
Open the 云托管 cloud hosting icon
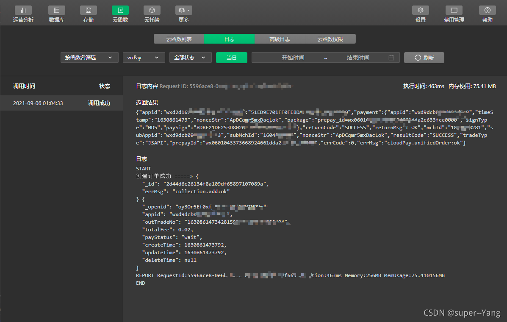(152, 10)
